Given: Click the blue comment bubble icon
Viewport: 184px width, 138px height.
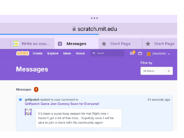Looking at the screenshot, I should 20,100.
